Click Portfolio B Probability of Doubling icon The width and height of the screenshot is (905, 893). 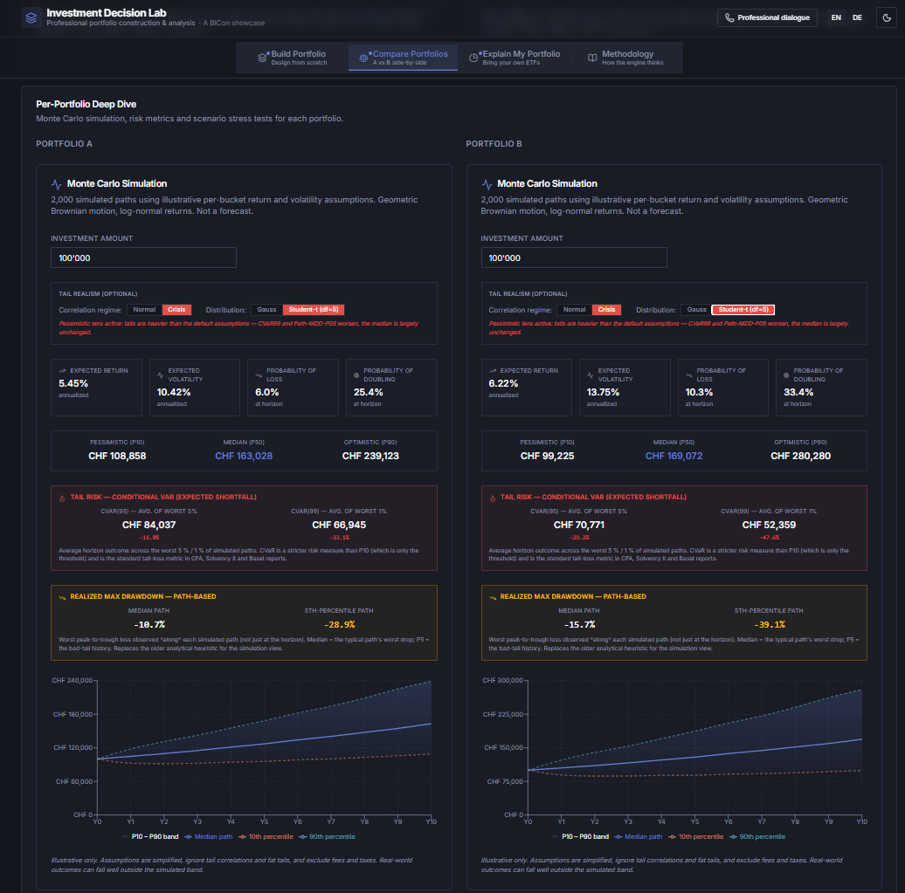787,375
